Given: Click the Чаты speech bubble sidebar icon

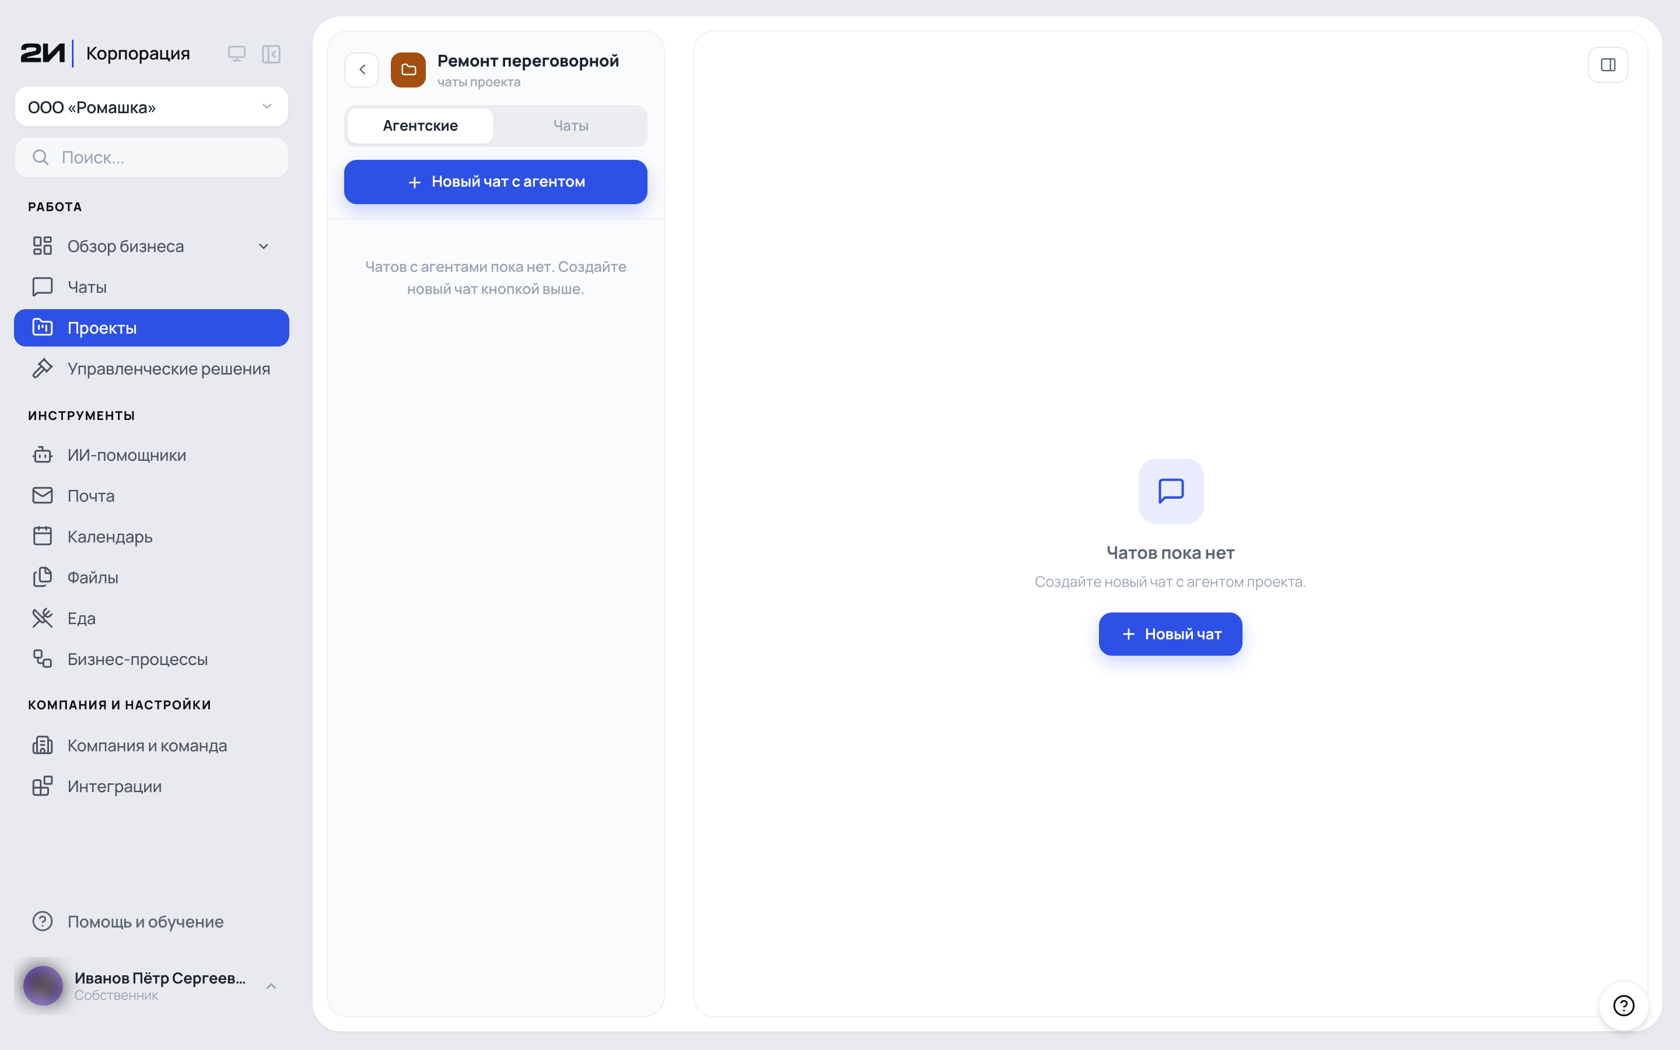Looking at the screenshot, I should pos(43,287).
